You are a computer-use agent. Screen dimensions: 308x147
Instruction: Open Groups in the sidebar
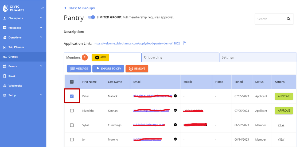tap(13, 57)
